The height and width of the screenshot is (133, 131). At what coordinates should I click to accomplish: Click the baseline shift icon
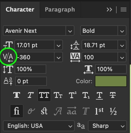pos(8,81)
